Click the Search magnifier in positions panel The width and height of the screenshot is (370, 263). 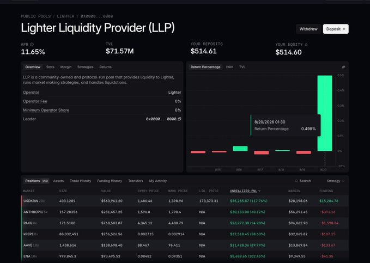[296, 181]
